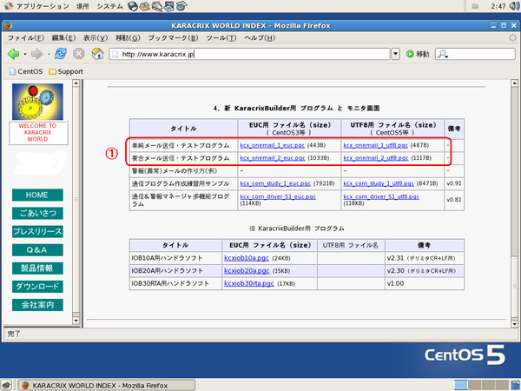Image resolution: width=521 pixels, height=391 pixels.
Task: Open the CentOS bookmark
Action: 26,71
